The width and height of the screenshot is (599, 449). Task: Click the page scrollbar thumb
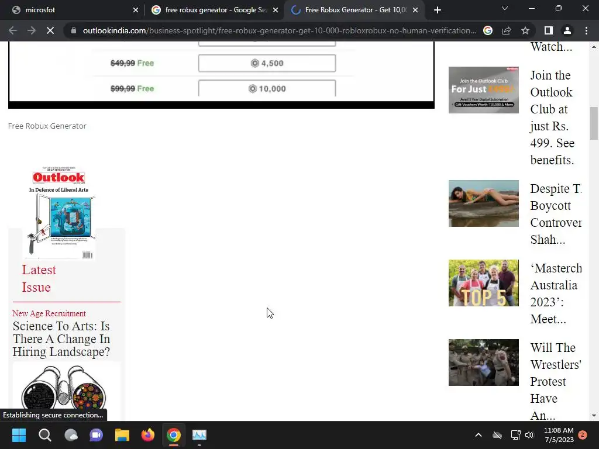(594, 123)
